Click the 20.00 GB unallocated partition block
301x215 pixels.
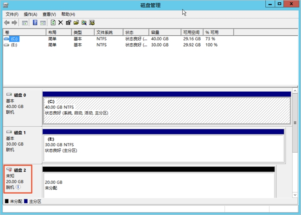(159, 185)
